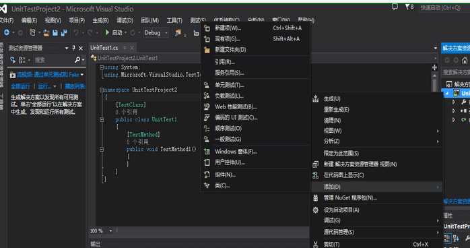470x248 pixels.
Task: Collapse the using directives block
Action: (102, 67)
